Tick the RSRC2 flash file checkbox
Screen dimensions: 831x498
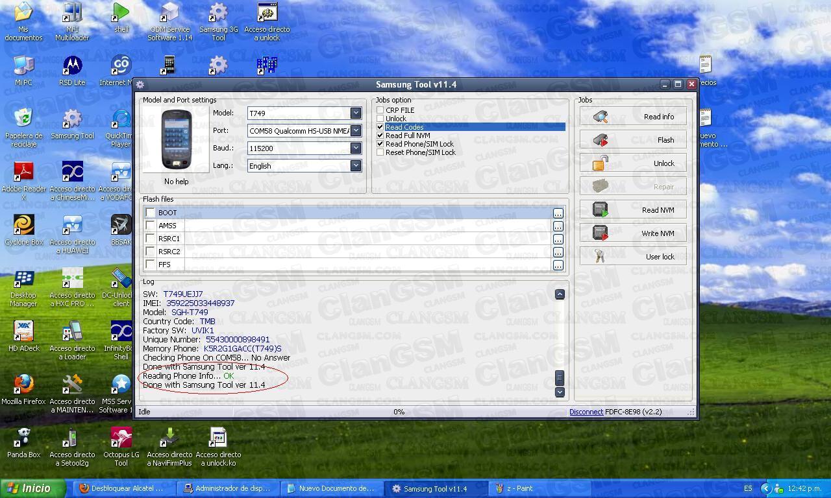pyautogui.click(x=151, y=252)
